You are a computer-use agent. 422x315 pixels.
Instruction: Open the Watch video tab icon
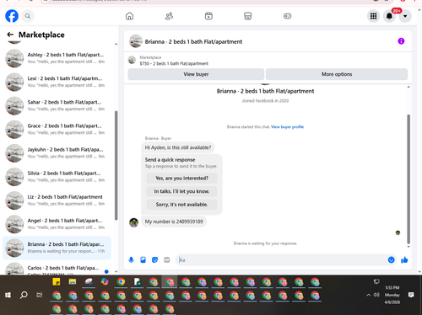pyautogui.click(x=208, y=16)
